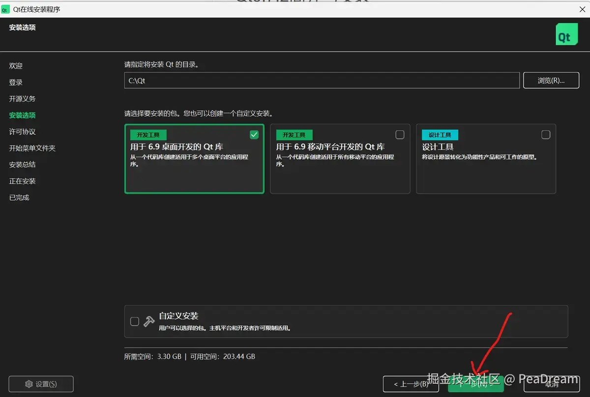
Task: Select 已完成 step in sidebar
Action: [19, 197]
